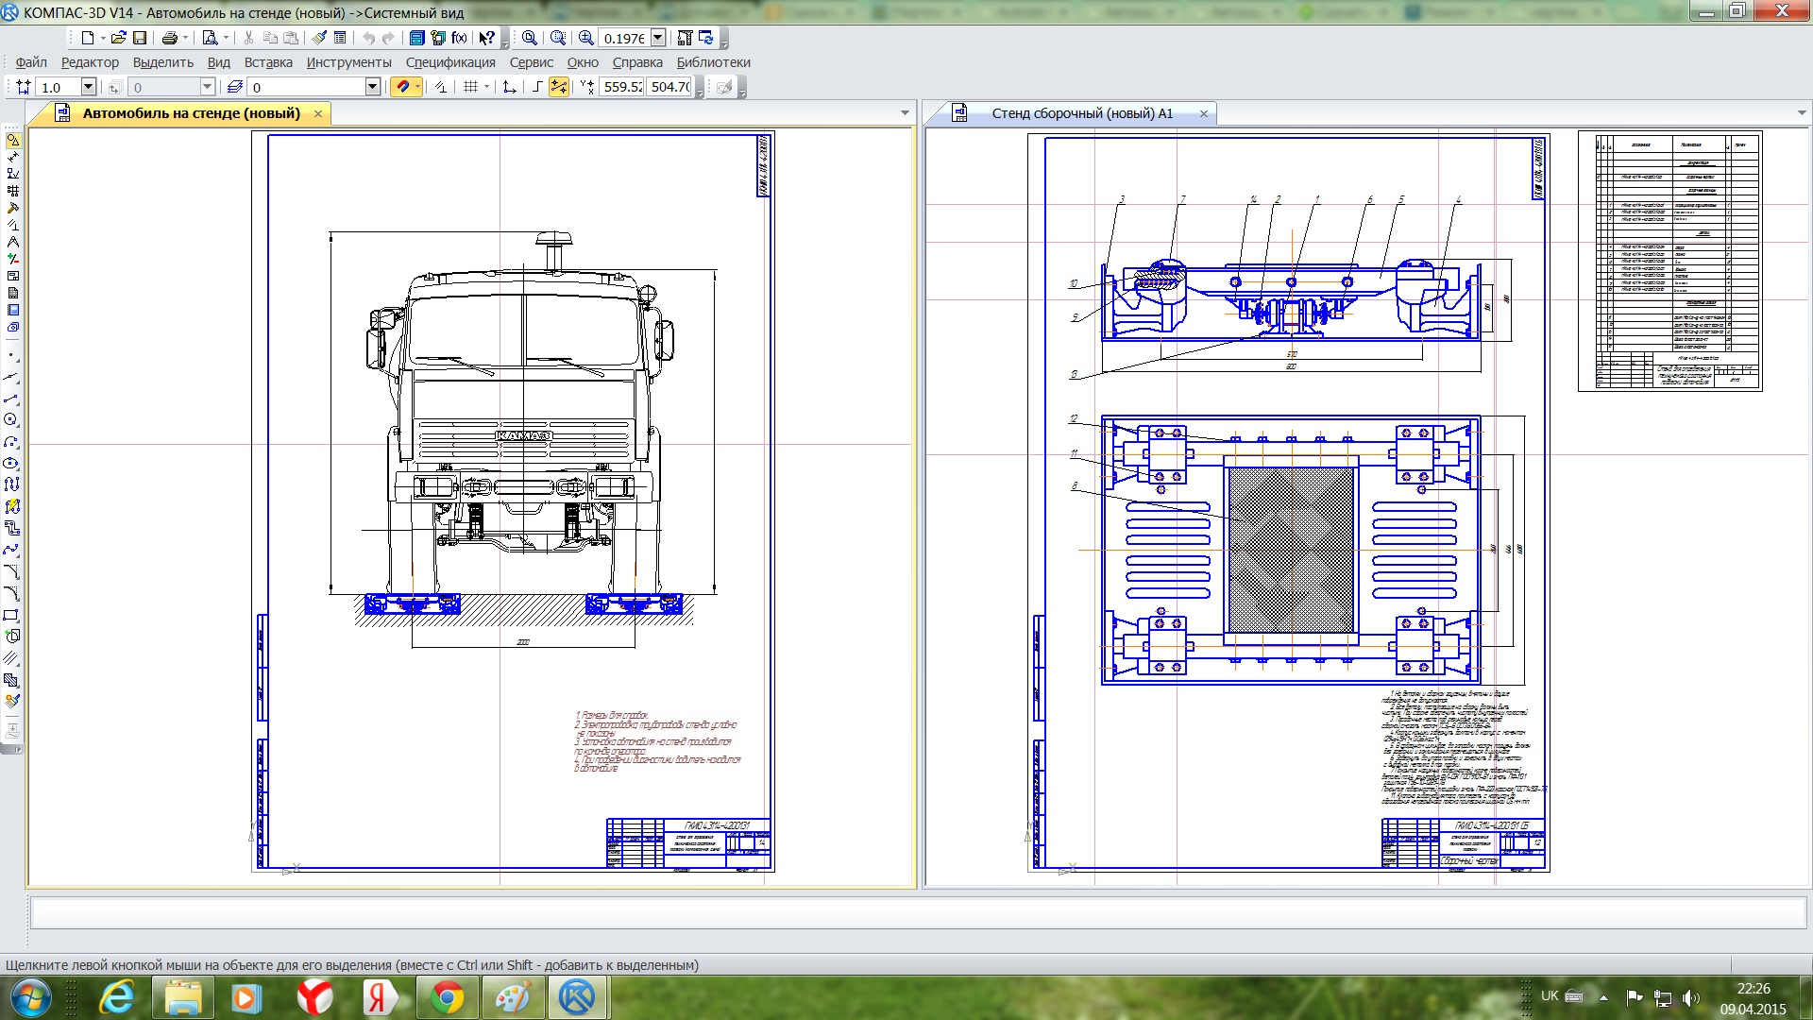
Task: Open the volume control in tray
Action: [1690, 997]
